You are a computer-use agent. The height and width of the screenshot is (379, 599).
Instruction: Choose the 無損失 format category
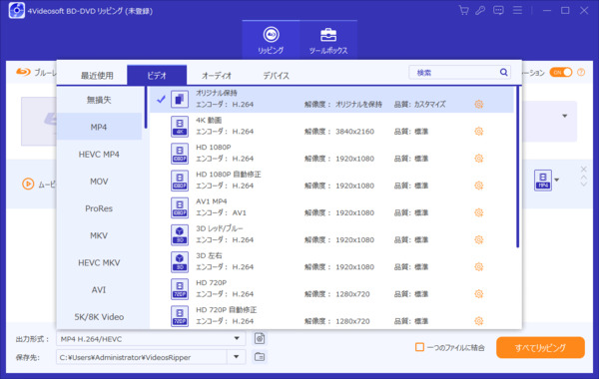(x=99, y=100)
